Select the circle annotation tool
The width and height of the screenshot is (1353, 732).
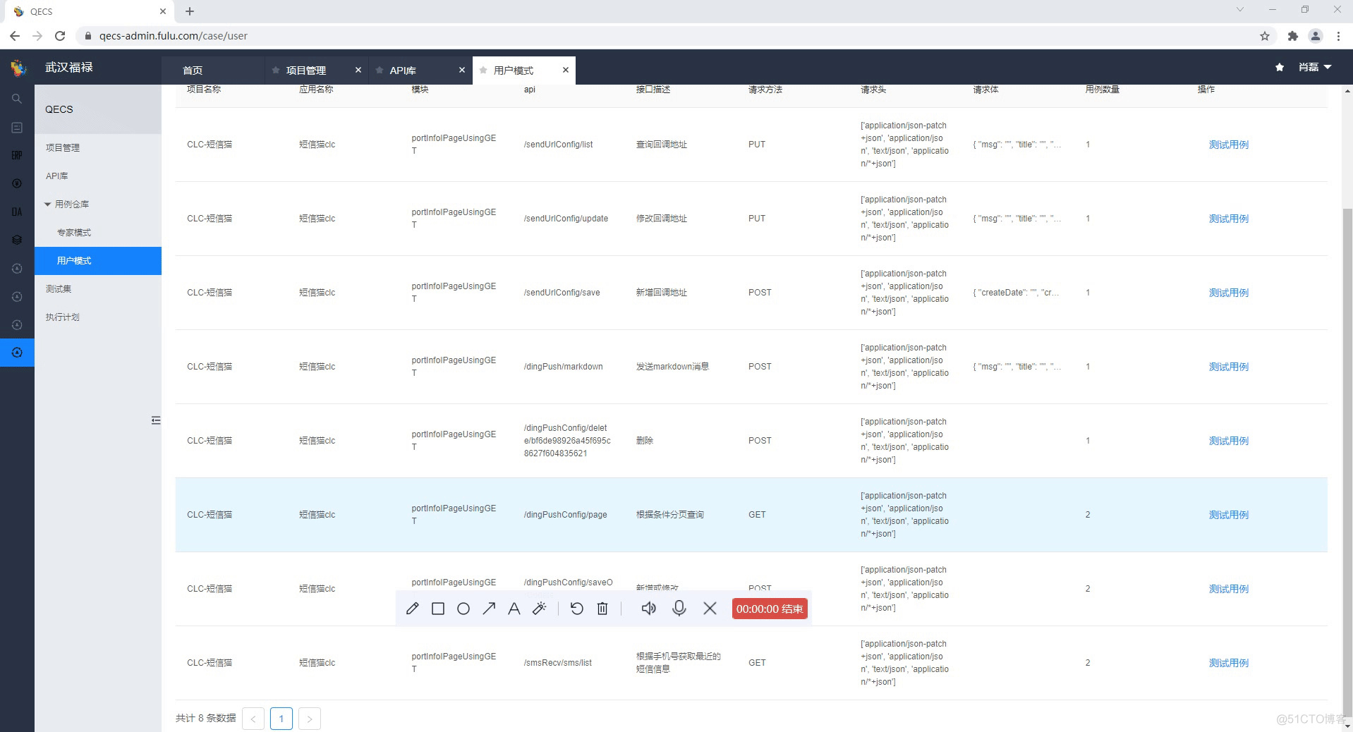[x=463, y=609]
